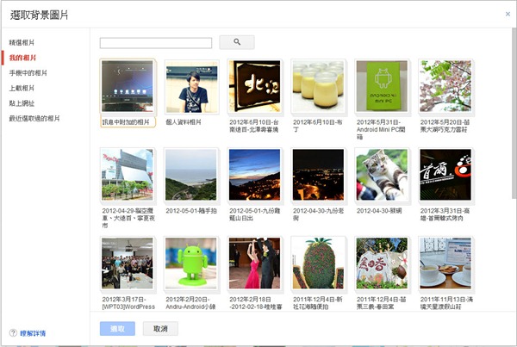Viewport: 517px width, 347px height.
Task: Click the 取消 button
Action: coord(160,329)
